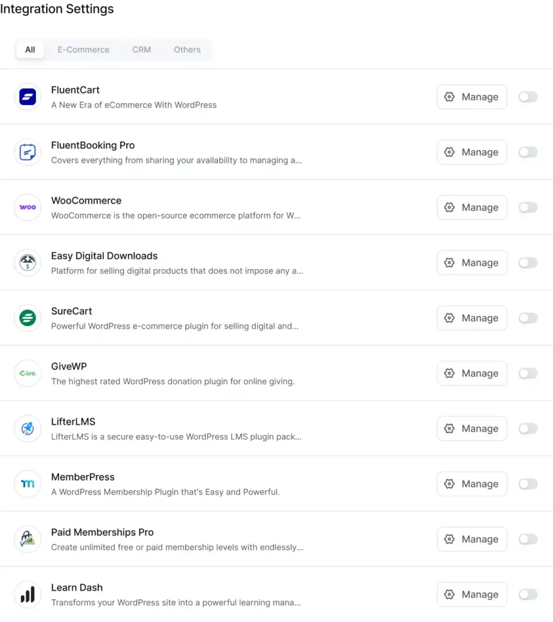Screen dimensions: 553x622
Task: Open Manage for Learn Dash
Action: click(472, 594)
